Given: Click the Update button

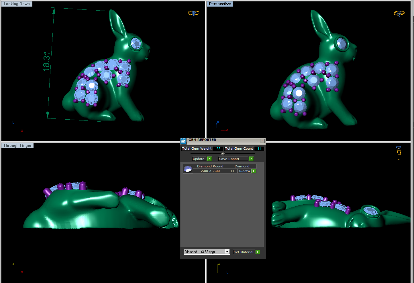Looking at the screenshot, I should point(199,159).
